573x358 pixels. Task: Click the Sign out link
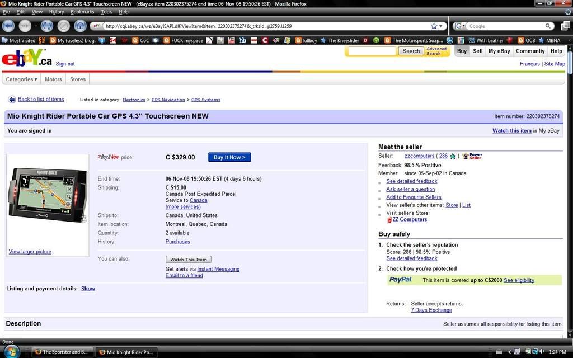tap(65, 64)
